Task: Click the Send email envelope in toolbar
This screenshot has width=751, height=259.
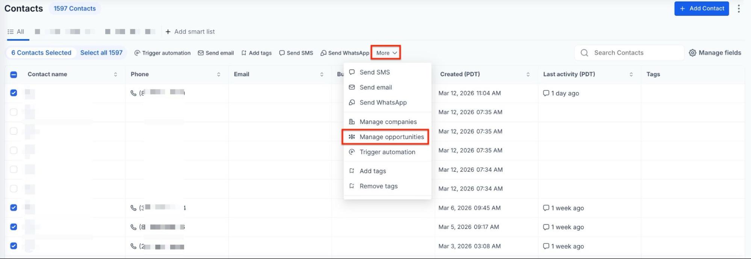Action: pyautogui.click(x=201, y=53)
